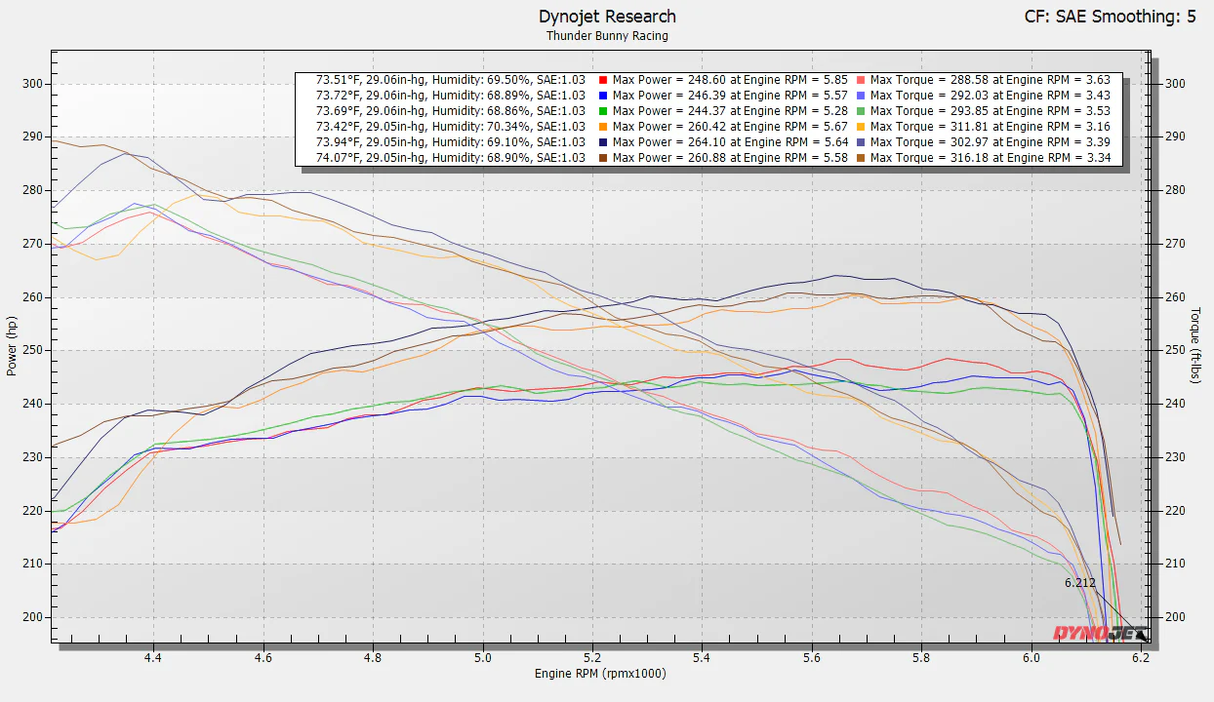Screen dimensions: 1214x702
Task: Click the brown Max Power 260.88 swatch
Action: click(605, 158)
